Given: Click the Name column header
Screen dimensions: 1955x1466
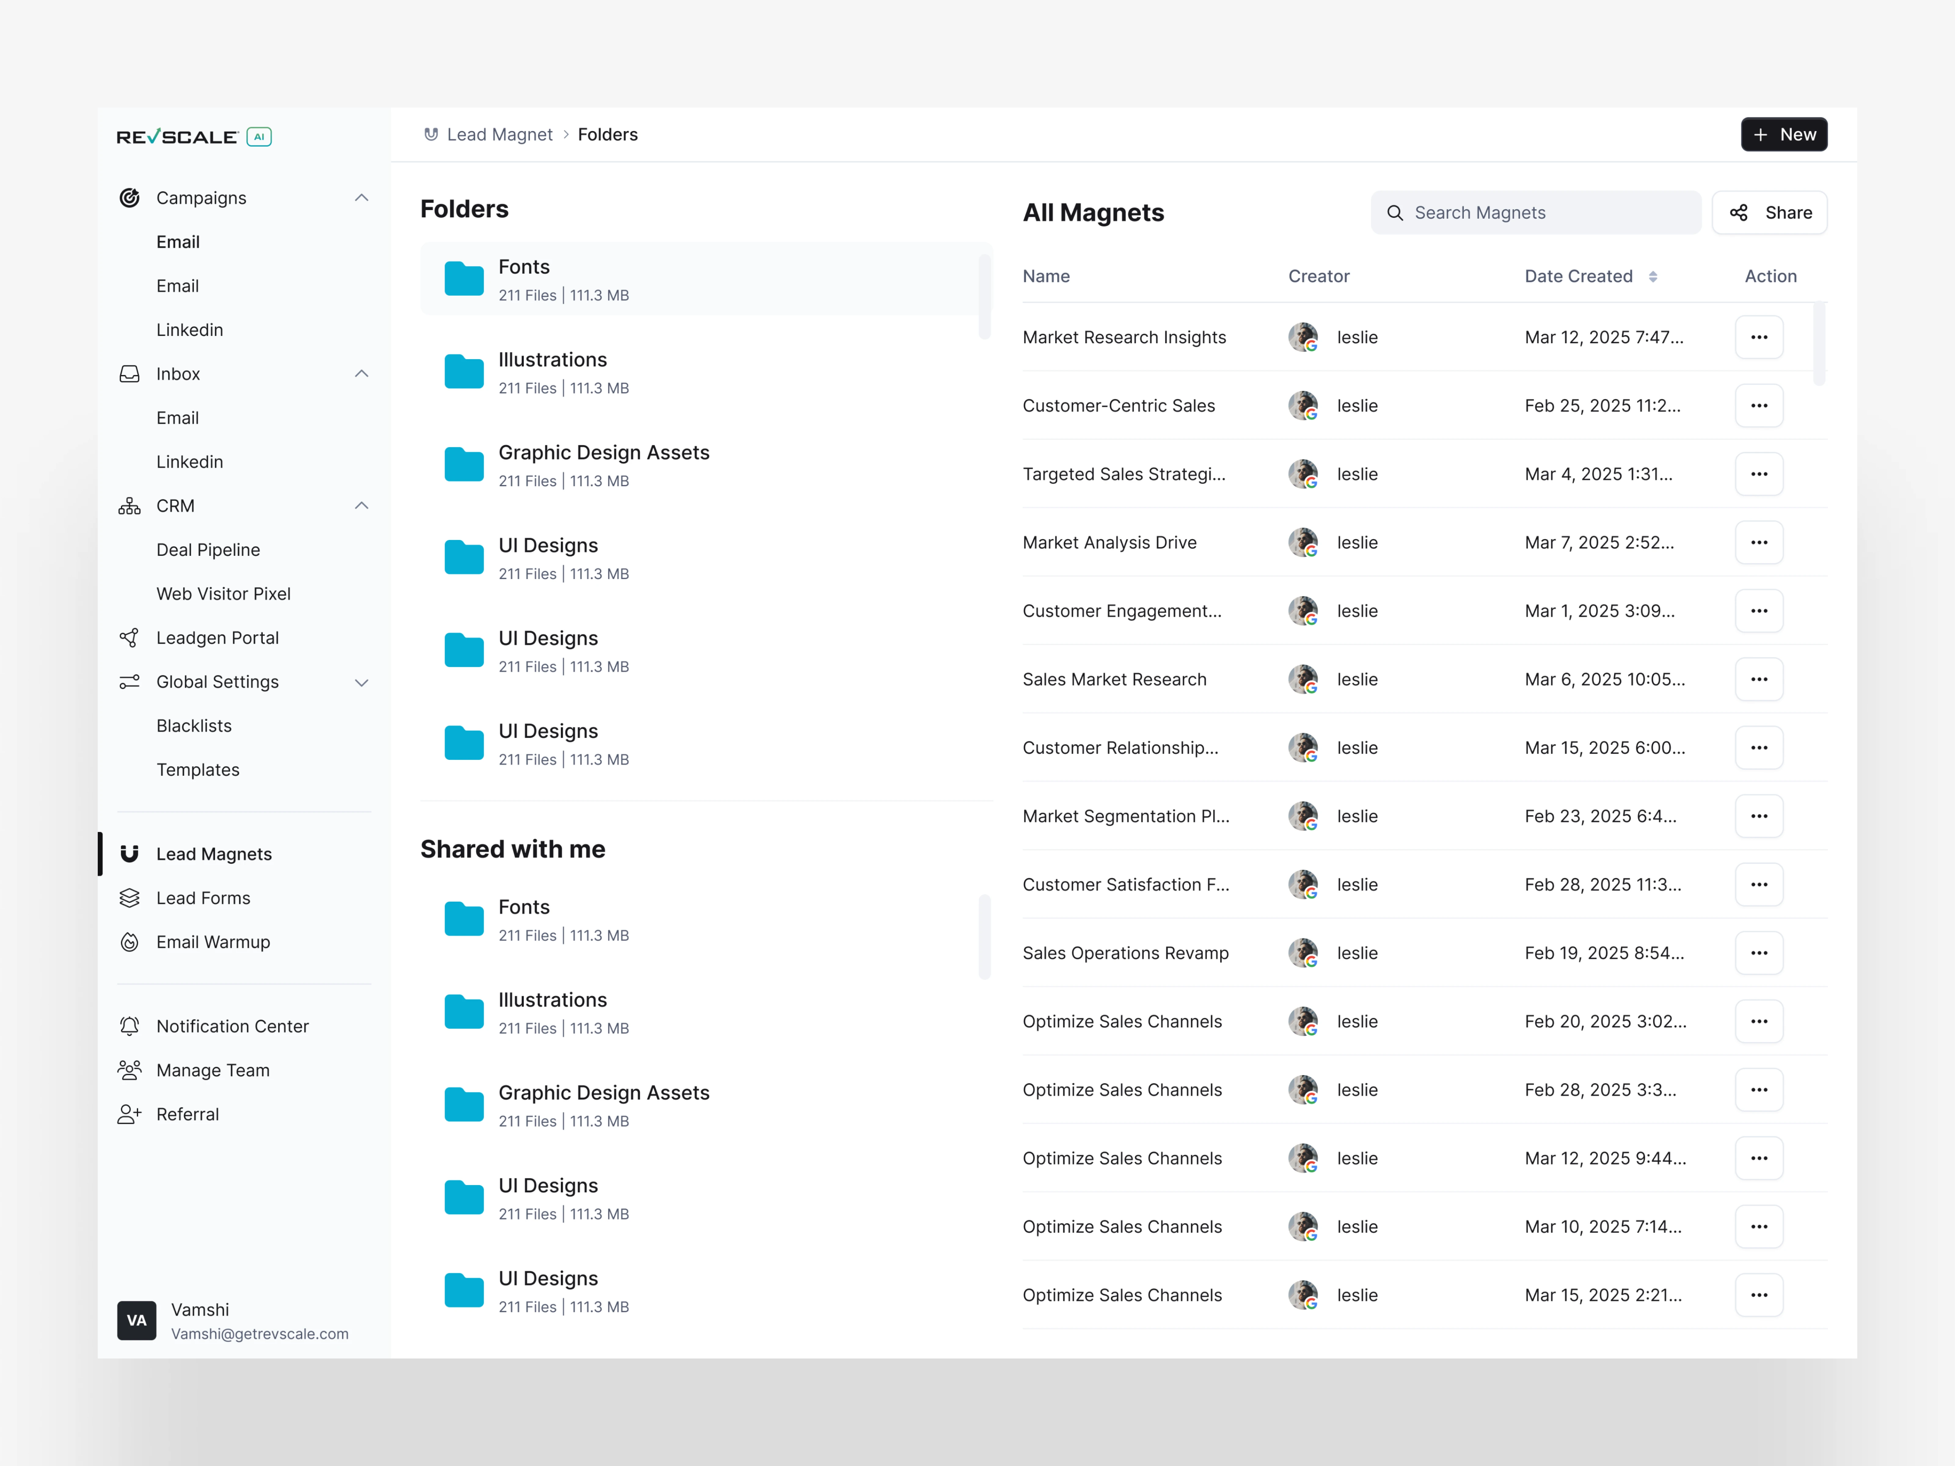Looking at the screenshot, I should [x=1047, y=277].
